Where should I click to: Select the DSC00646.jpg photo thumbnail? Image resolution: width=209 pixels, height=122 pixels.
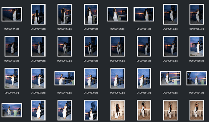tap(38, 14)
